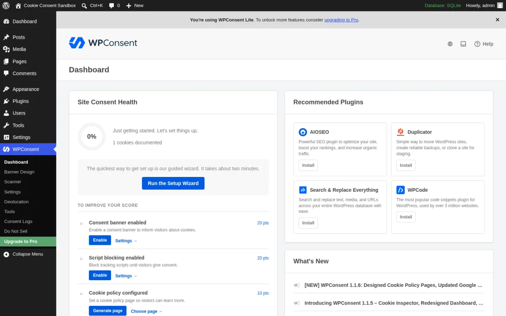
Task: Open Settings link under Script blocking enabled
Action: click(126, 276)
